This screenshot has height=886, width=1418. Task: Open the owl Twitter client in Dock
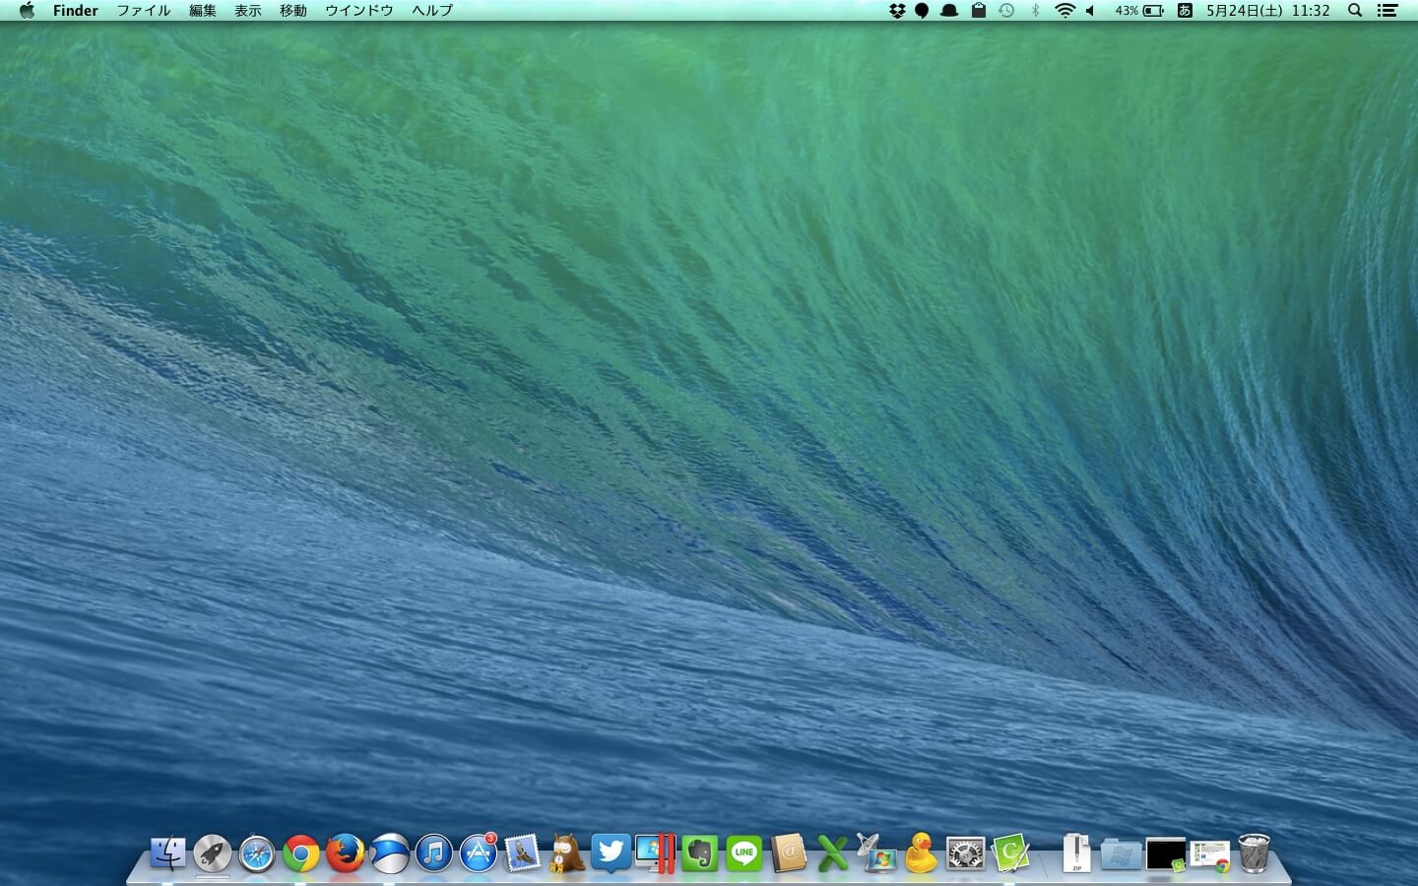pos(566,854)
